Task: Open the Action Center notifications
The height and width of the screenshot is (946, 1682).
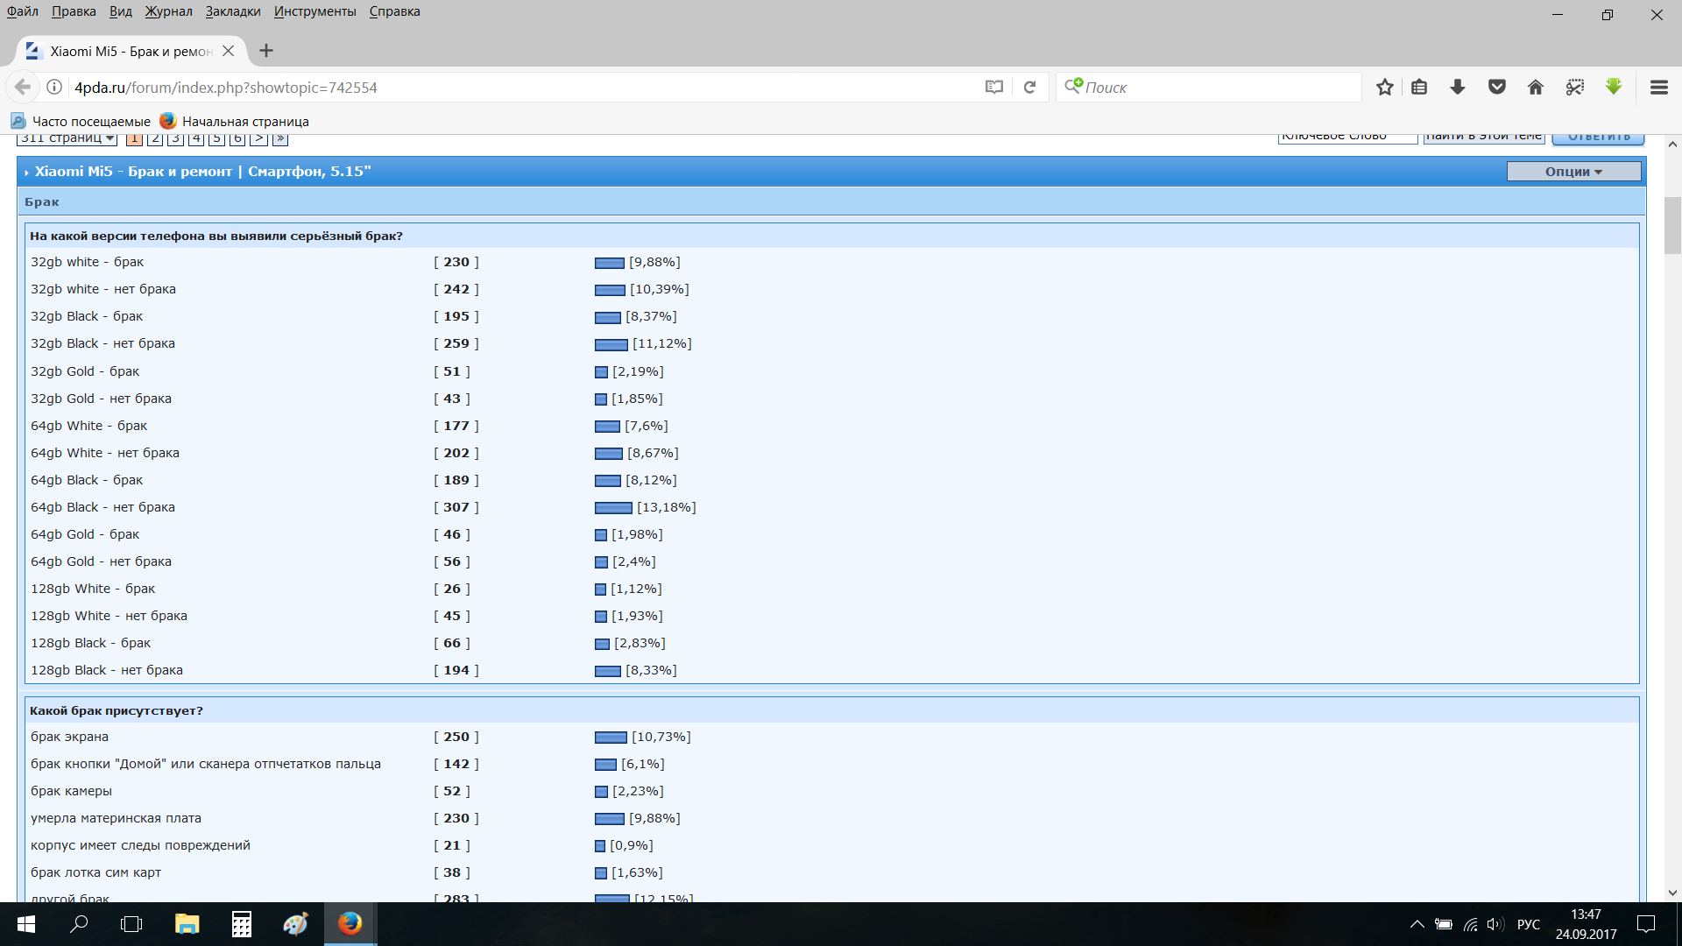Action: (x=1646, y=924)
